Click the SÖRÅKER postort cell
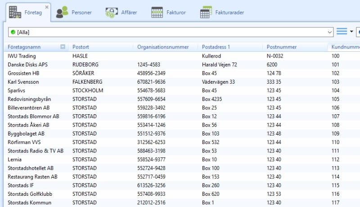 tap(83, 73)
